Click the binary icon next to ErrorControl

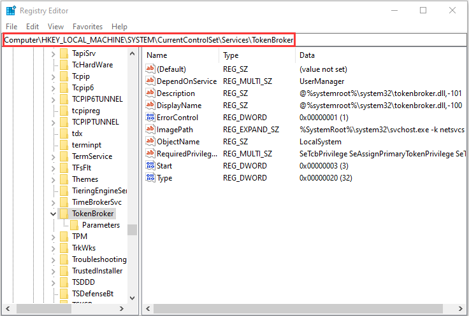click(150, 118)
